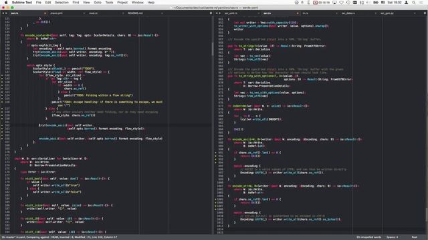The height and width of the screenshot is (240, 428).
Task: Open the Window menu
Action: [x=137, y=3]
